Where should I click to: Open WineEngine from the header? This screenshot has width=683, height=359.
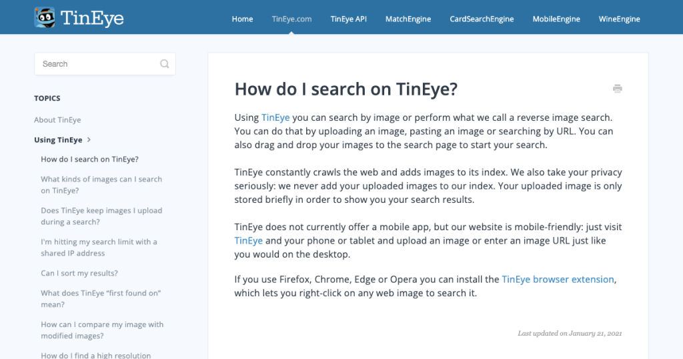pos(620,19)
